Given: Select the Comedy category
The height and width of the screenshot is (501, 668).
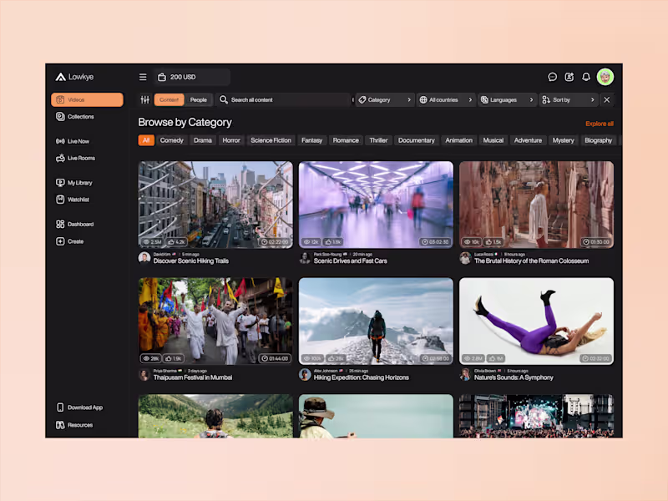Looking at the screenshot, I should [x=172, y=140].
